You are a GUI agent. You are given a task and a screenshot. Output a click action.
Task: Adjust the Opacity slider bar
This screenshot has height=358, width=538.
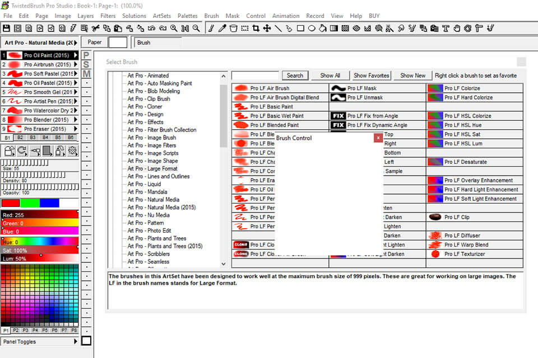40,187
